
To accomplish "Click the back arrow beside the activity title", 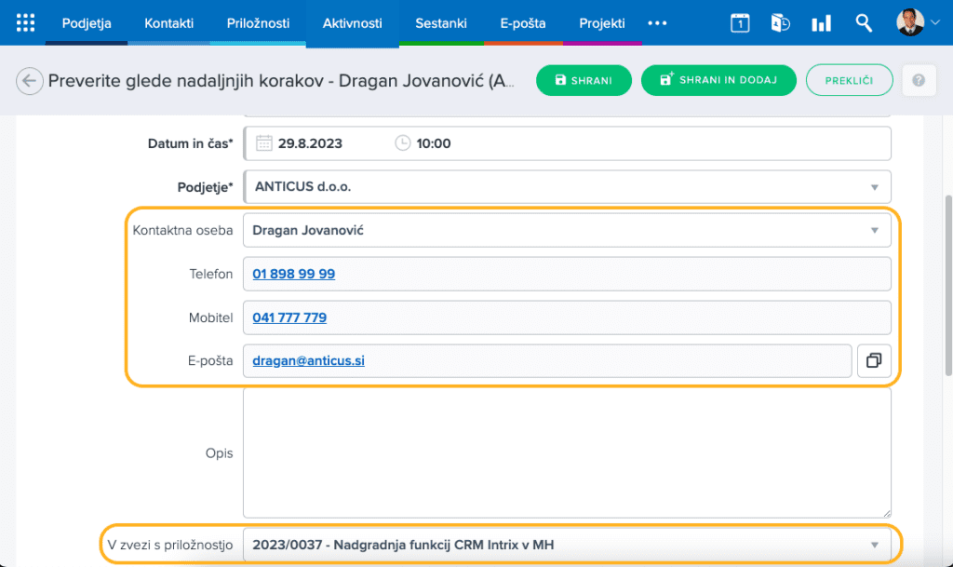I will [x=29, y=81].
